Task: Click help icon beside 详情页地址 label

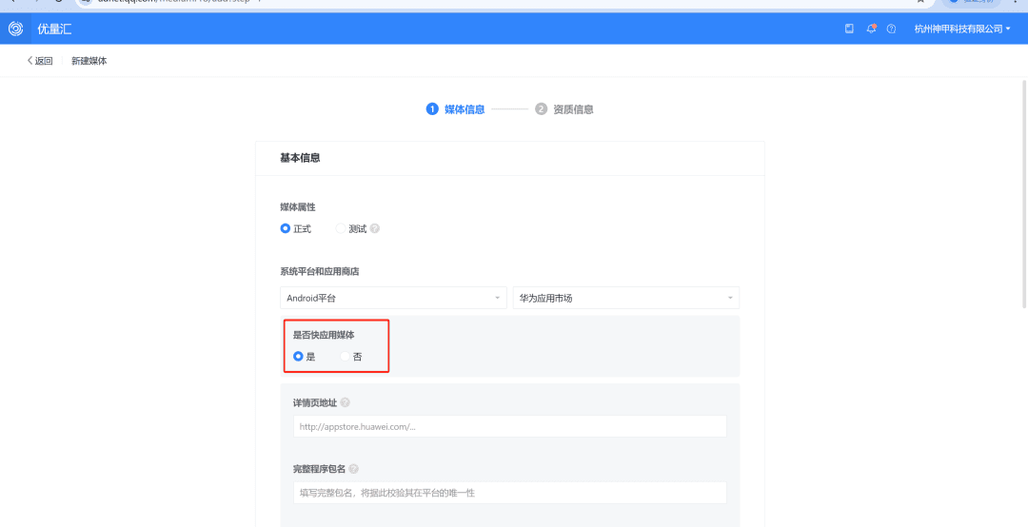Action: tap(345, 402)
